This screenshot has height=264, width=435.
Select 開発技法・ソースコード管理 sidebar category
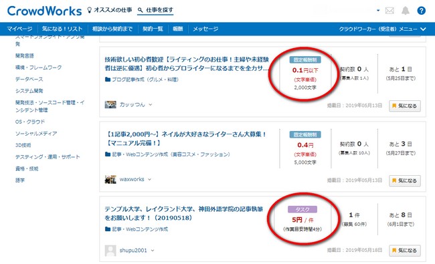(50, 106)
